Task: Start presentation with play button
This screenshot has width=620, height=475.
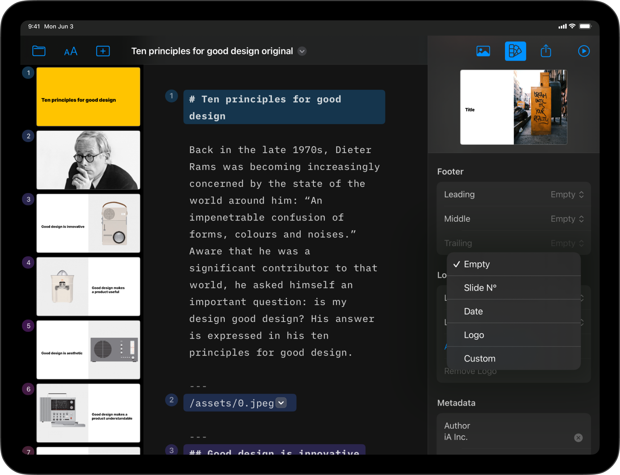Action: click(x=584, y=51)
